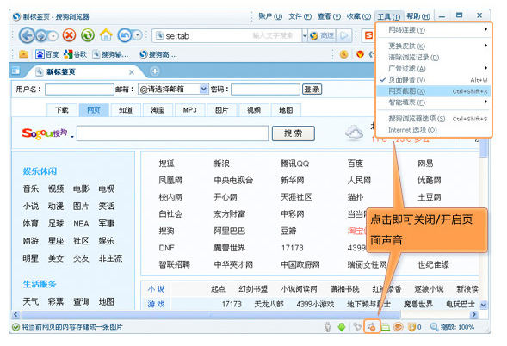Image resolution: width=507 pixels, height=346 pixels.
Task: Open the undo-close history dropdown arrow
Action: pyautogui.click(x=138, y=35)
